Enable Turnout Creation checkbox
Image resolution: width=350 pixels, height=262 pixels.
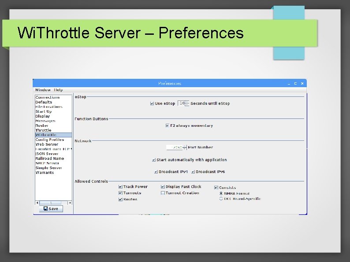[x=163, y=193]
